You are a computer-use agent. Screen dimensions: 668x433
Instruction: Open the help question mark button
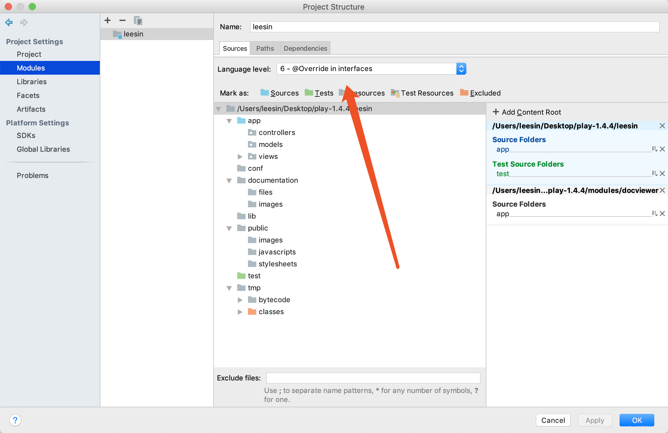pyautogui.click(x=15, y=420)
